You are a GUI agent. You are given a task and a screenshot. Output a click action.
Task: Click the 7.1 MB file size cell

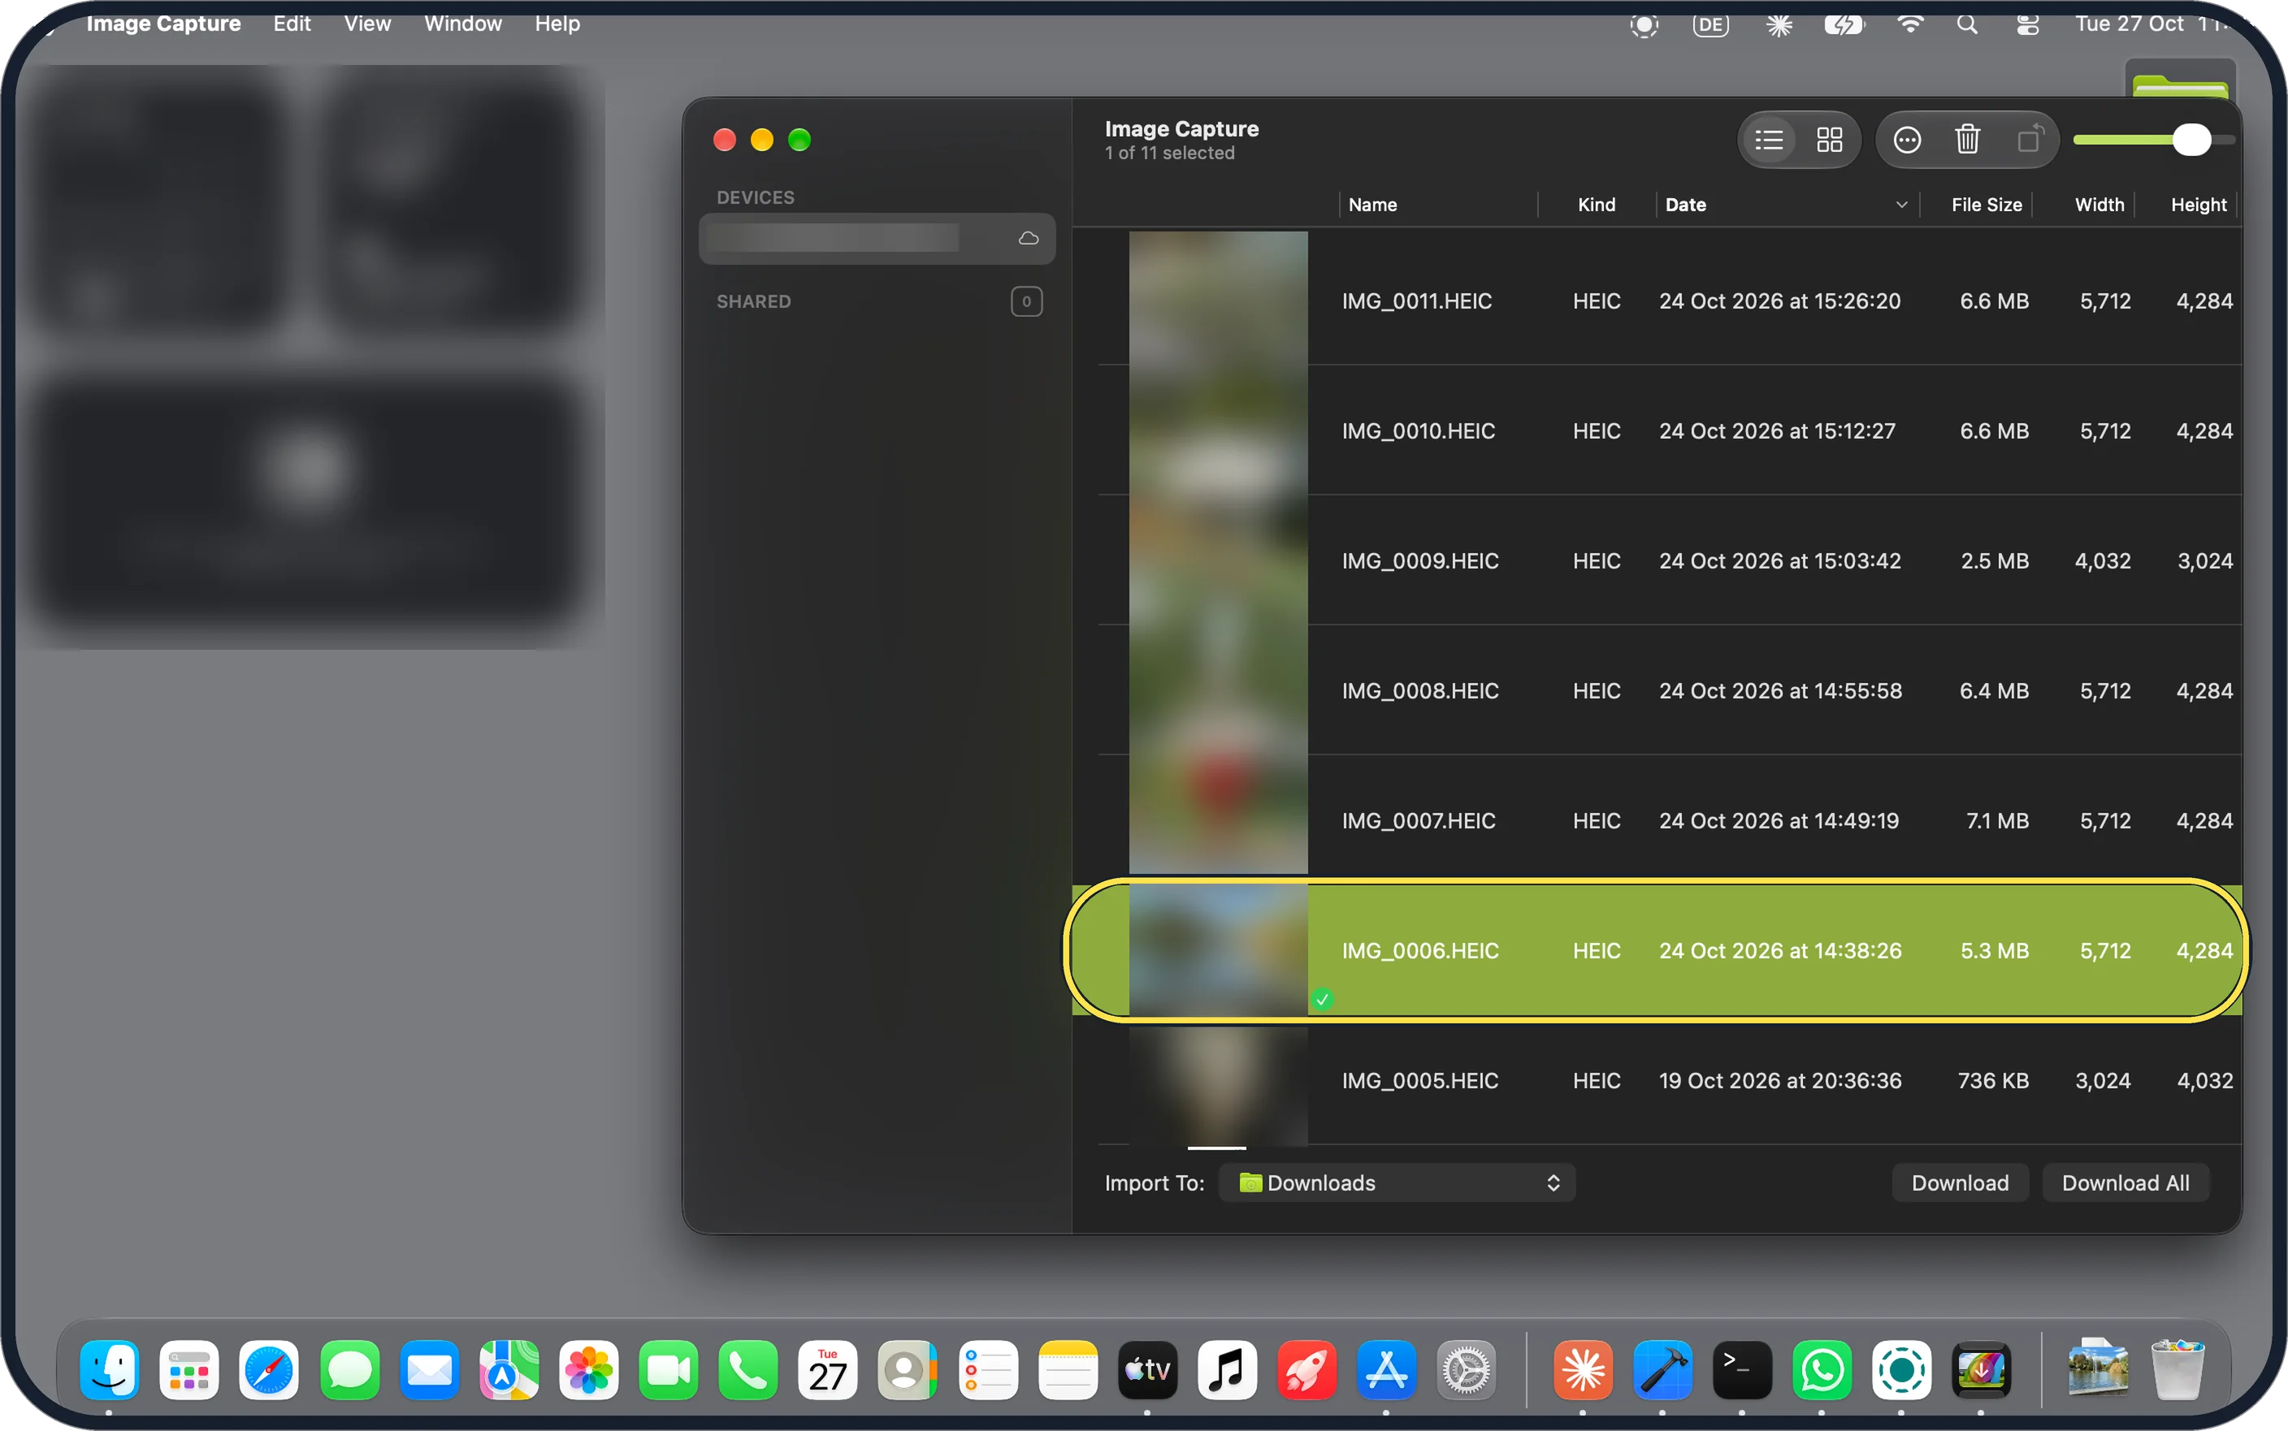point(1996,820)
